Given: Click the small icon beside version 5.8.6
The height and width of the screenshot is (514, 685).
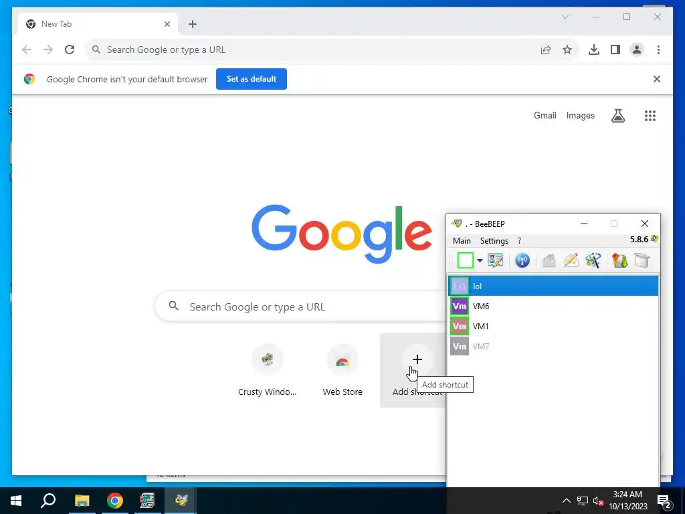Looking at the screenshot, I should click(x=654, y=239).
